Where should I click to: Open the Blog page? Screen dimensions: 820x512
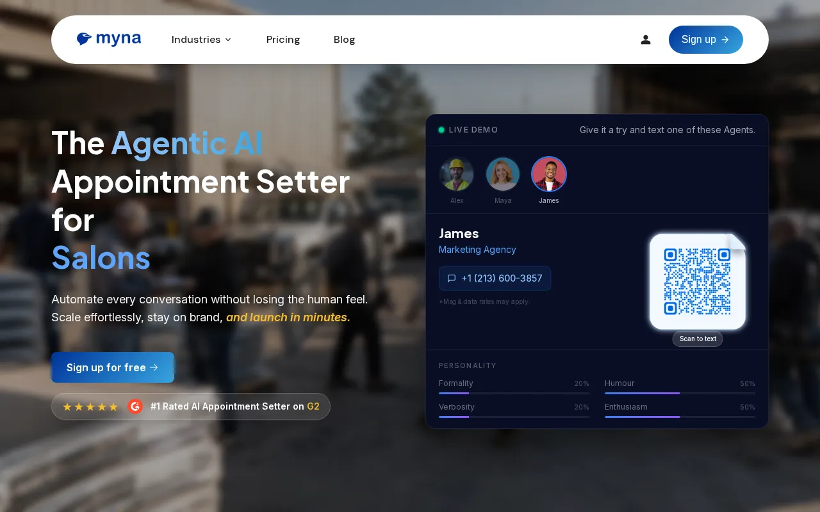345,40
